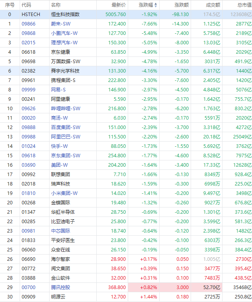Open stock code 09618 link
The width and height of the screenshot is (252, 302).
[29, 156]
